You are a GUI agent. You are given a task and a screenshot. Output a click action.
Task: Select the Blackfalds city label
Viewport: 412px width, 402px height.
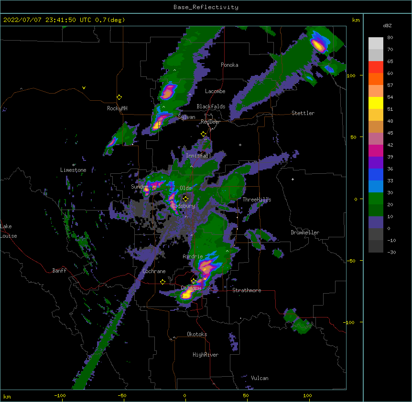click(211, 106)
